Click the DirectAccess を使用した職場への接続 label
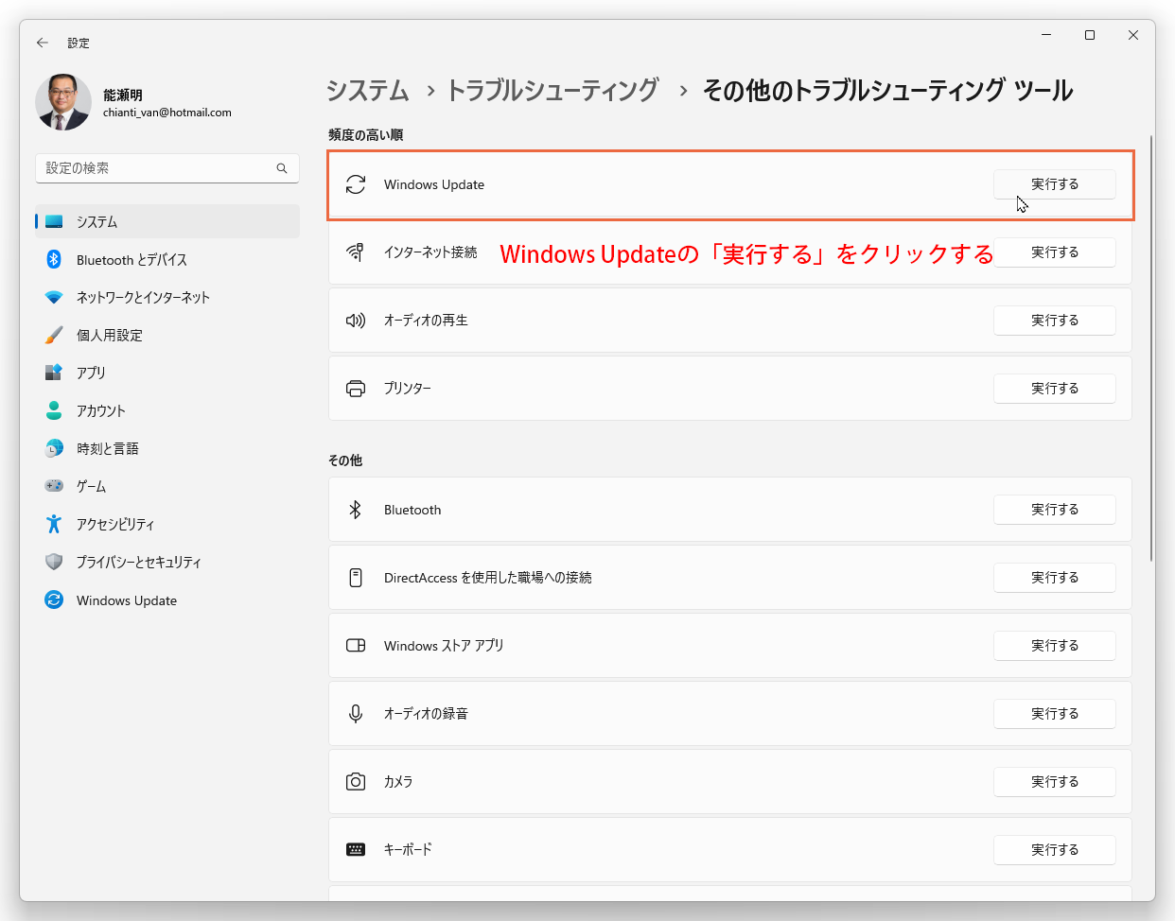 488,578
